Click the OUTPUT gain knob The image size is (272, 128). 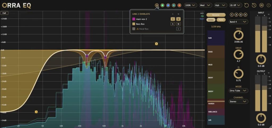point(261,118)
